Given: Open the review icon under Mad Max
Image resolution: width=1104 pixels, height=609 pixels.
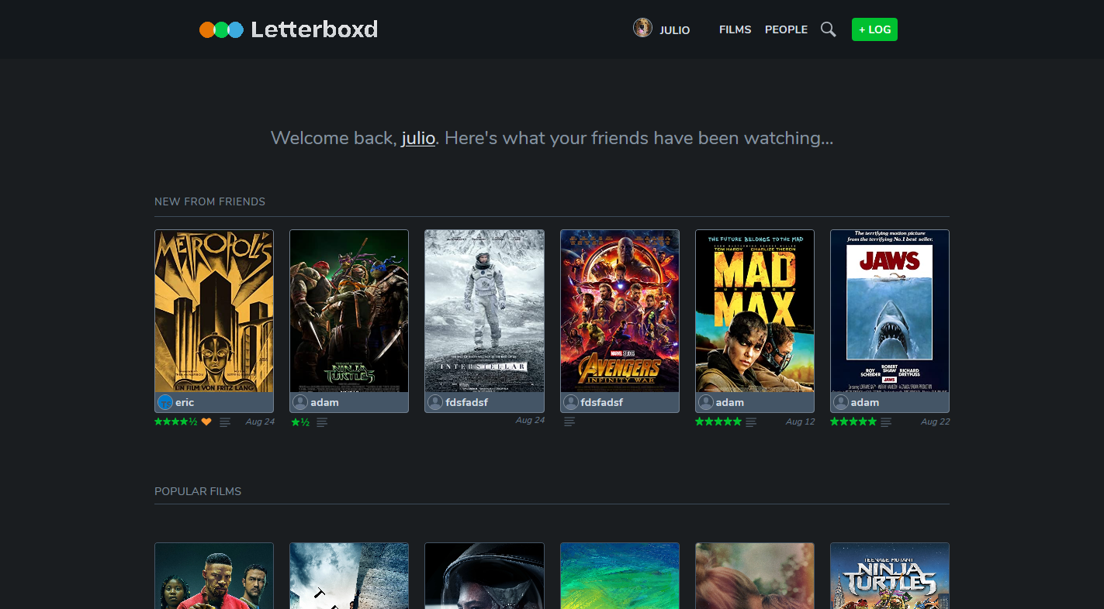Looking at the screenshot, I should pyautogui.click(x=751, y=422).
